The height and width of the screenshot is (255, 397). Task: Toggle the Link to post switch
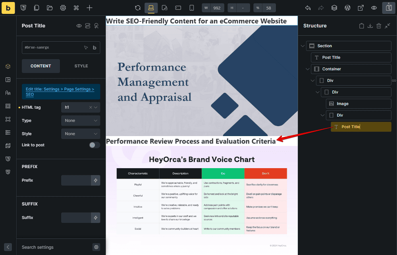[x=94, y=145]
